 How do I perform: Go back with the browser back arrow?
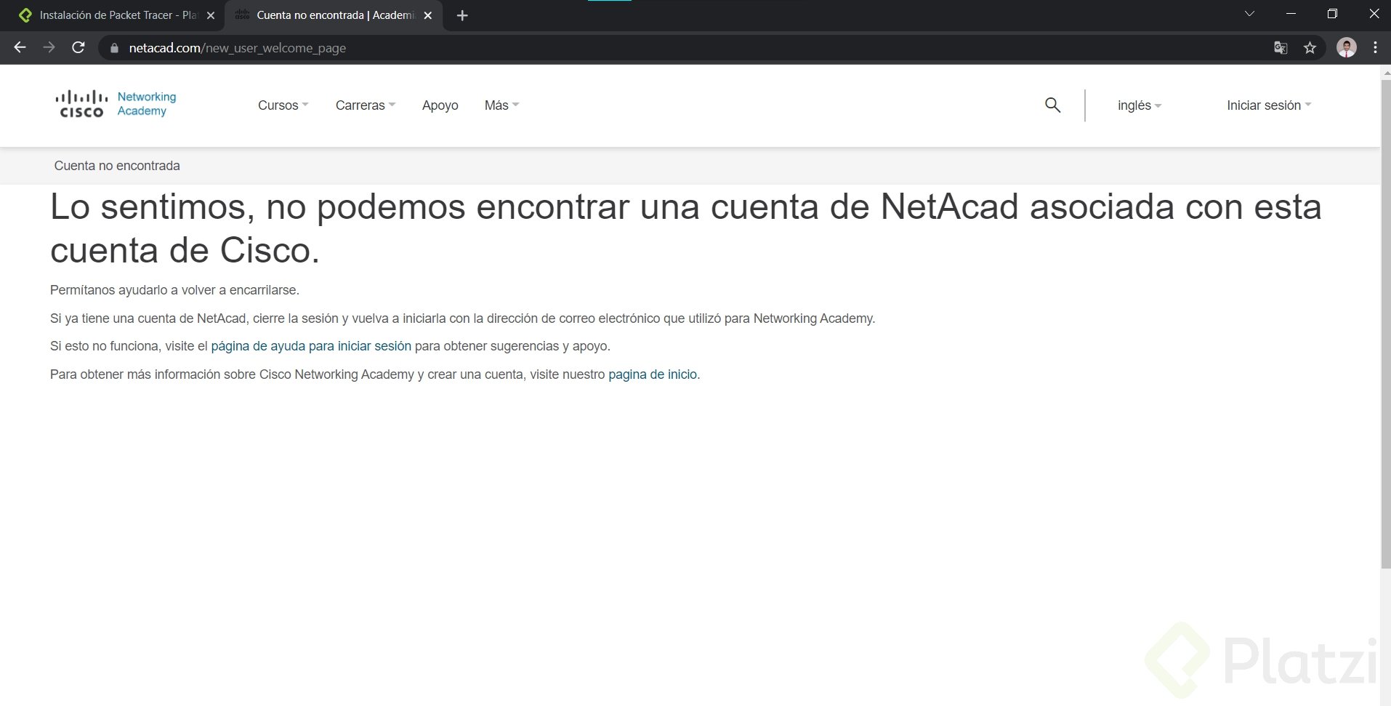[x=20, y=48]
